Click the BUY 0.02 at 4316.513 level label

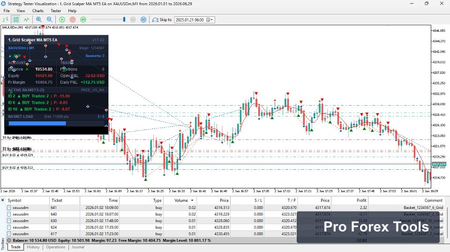pyautogui.click(x=17, y=167)
